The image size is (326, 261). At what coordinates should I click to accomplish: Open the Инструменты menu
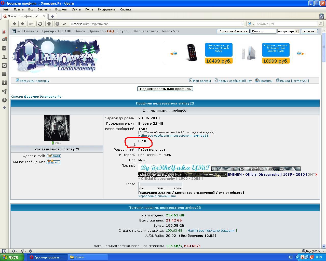[x=106, y=9]
